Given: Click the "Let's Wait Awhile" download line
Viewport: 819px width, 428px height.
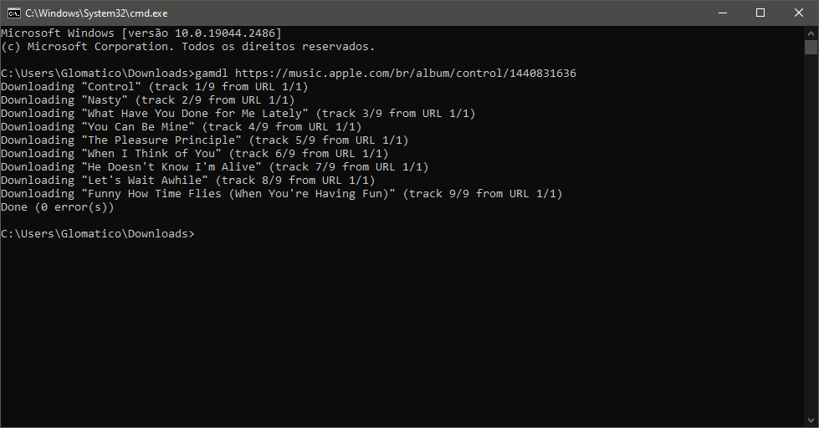Looking at the screenshot, I should coord(187,181).
